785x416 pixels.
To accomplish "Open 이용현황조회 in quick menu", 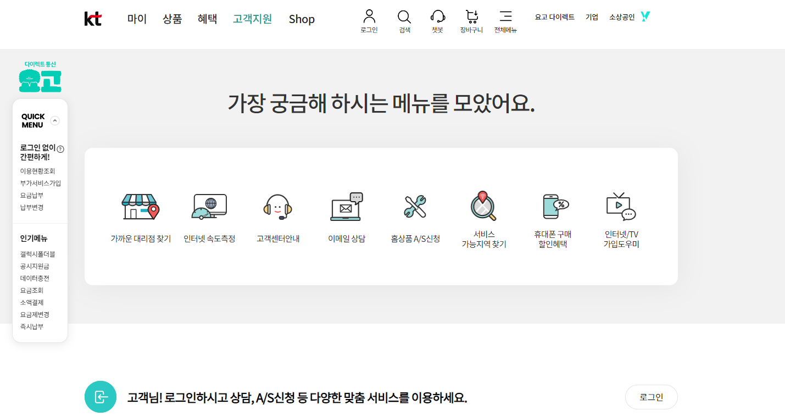I will tap(38, 171).
